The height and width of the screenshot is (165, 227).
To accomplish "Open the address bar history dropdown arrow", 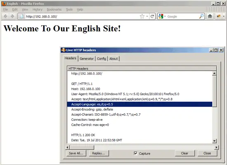I will click(x=147, y=17).
